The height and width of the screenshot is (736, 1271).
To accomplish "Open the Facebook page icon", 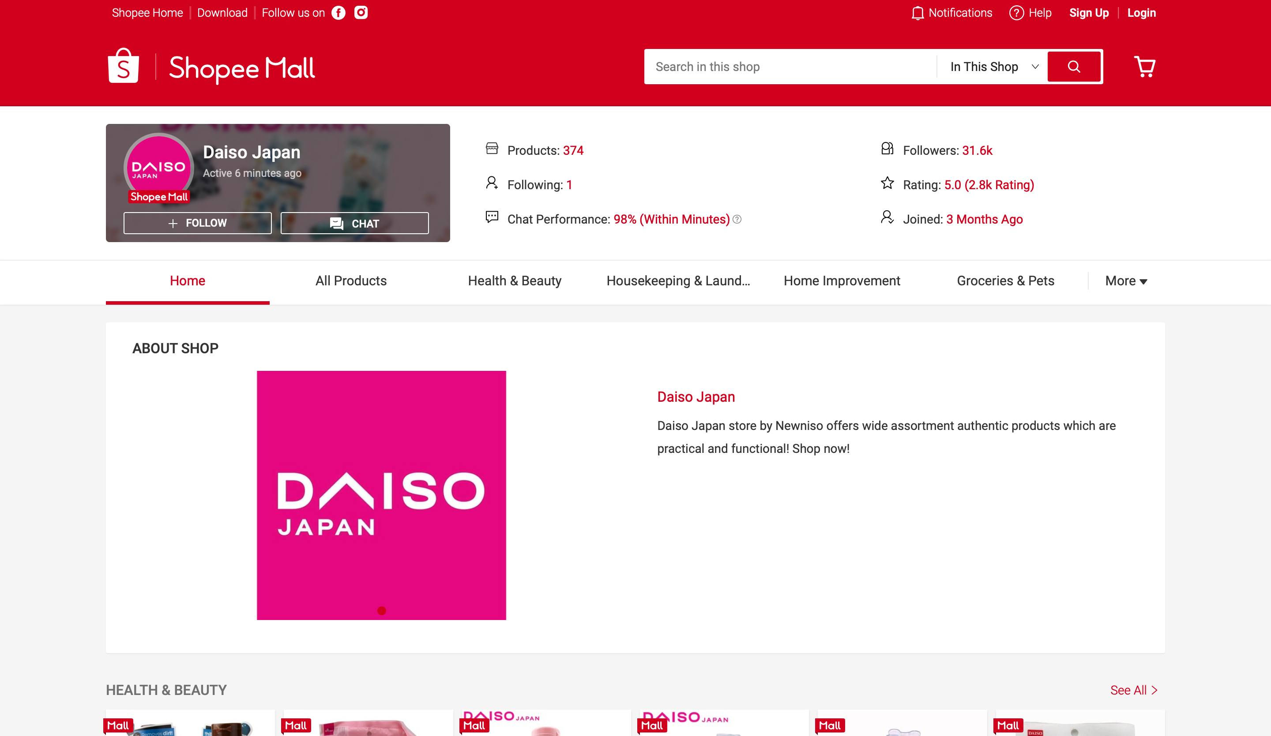I will pos(338,13).
